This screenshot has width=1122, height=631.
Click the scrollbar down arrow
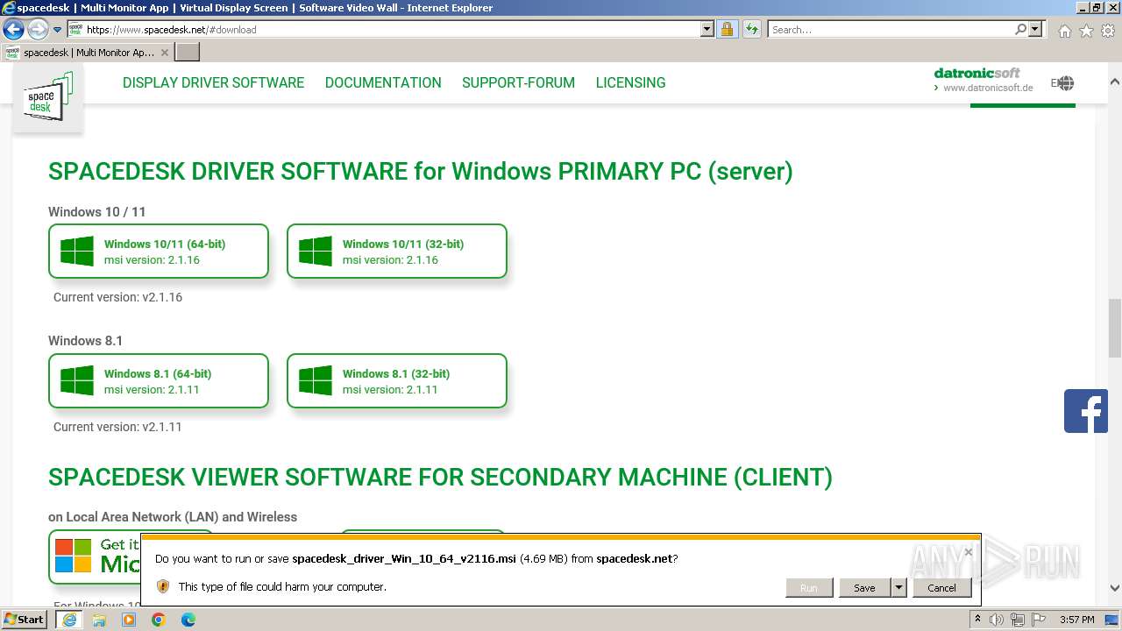coord(1115,588)
